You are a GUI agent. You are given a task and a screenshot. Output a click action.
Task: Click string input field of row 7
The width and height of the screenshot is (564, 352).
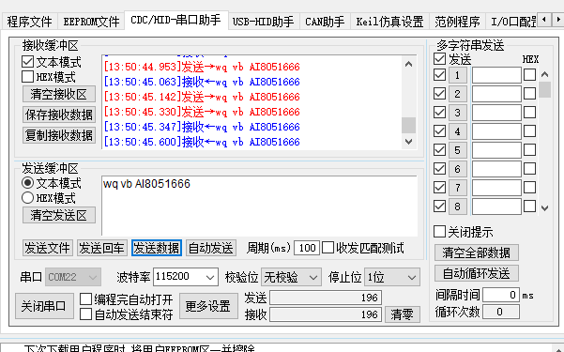(496, 188)
